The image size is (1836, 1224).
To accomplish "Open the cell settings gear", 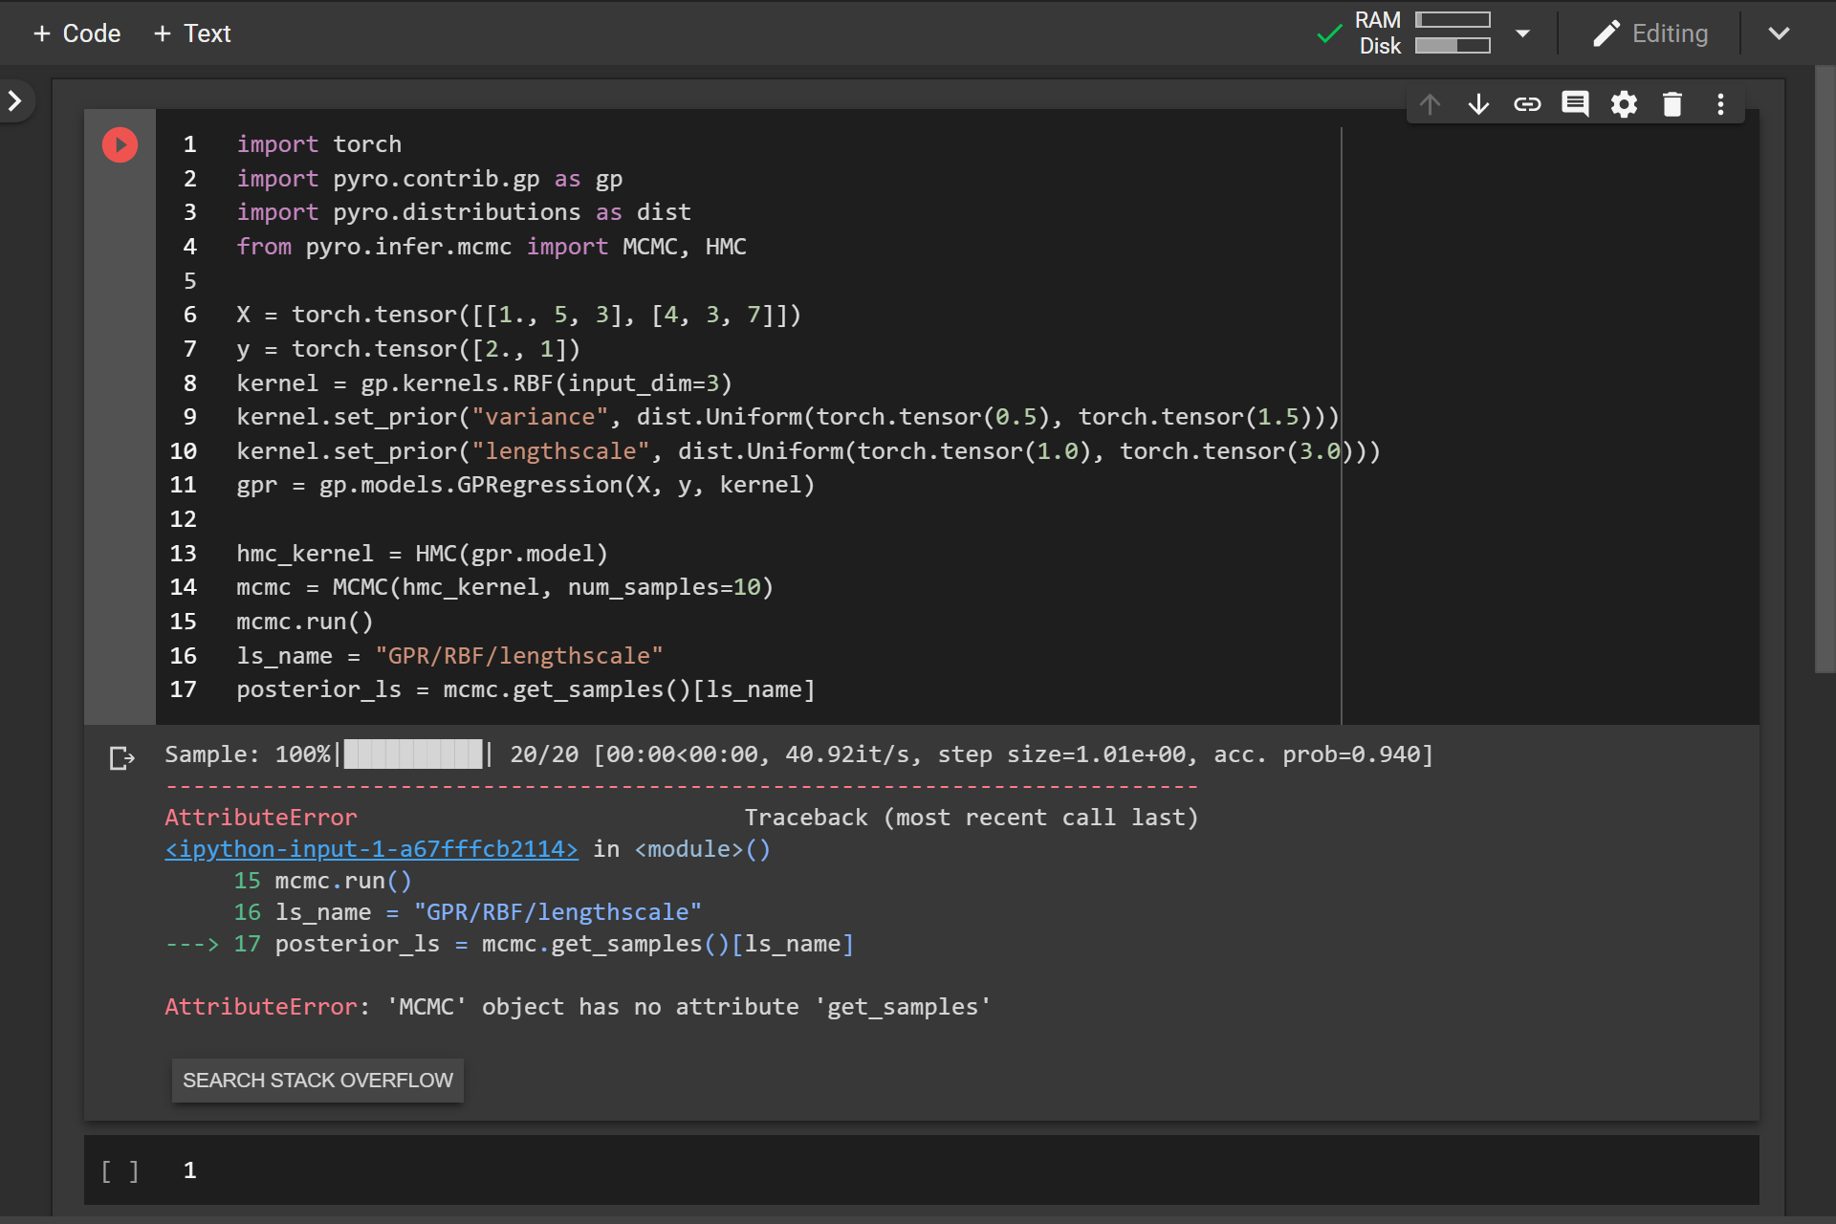I will [1624, 104].
